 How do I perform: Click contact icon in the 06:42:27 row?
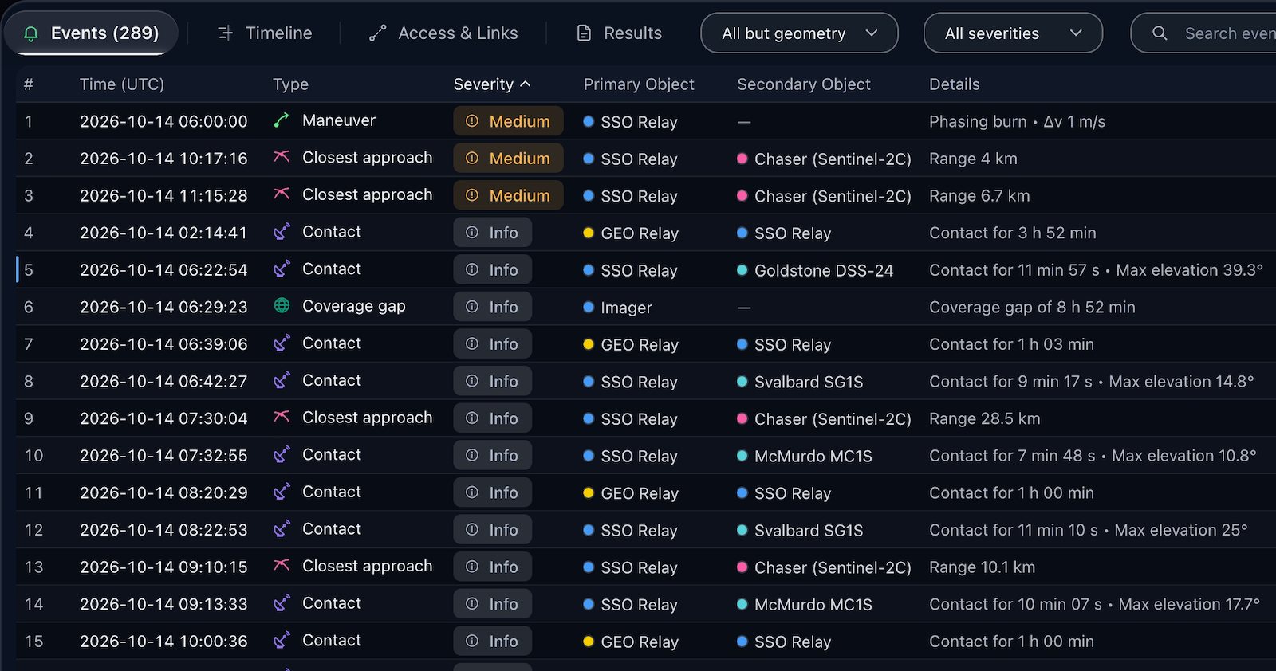coord(282,380)
